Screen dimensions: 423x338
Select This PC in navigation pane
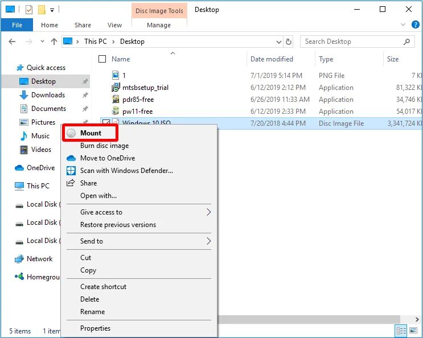[x=38, y=186]
